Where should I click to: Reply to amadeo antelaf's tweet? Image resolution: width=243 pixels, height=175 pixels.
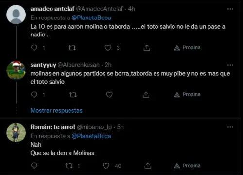(34, 48)
